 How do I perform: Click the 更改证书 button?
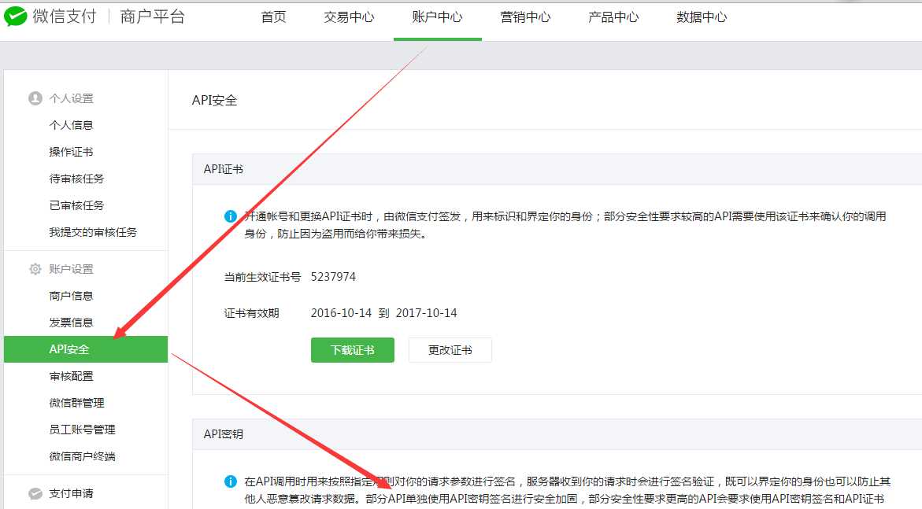[x=450, y=350]
